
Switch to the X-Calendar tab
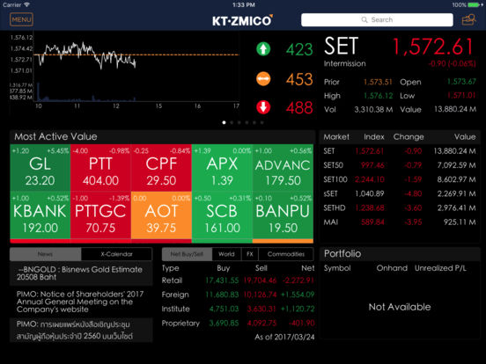(x=116, y=254)
